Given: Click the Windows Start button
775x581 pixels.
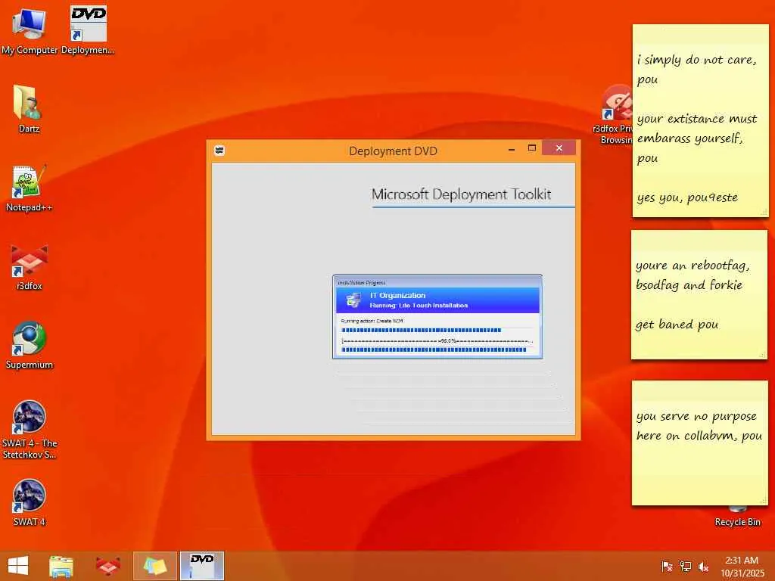Looking at the screenshot, I should [x=18, y=566].
